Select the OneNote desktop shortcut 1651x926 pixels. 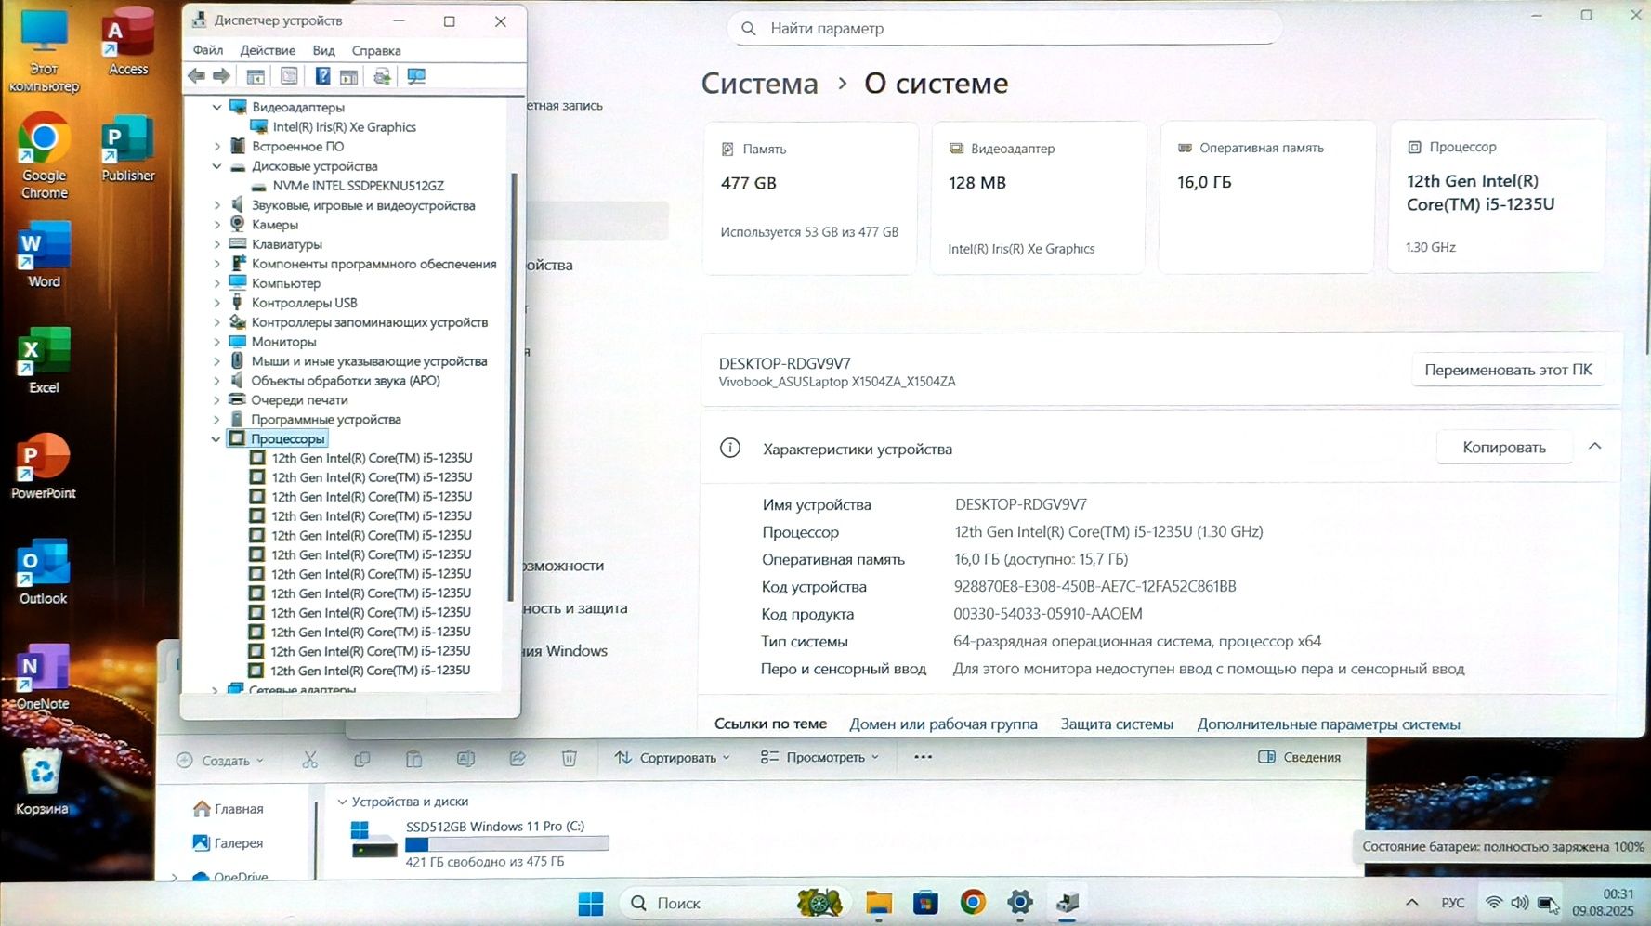click(x=44, y=678)
